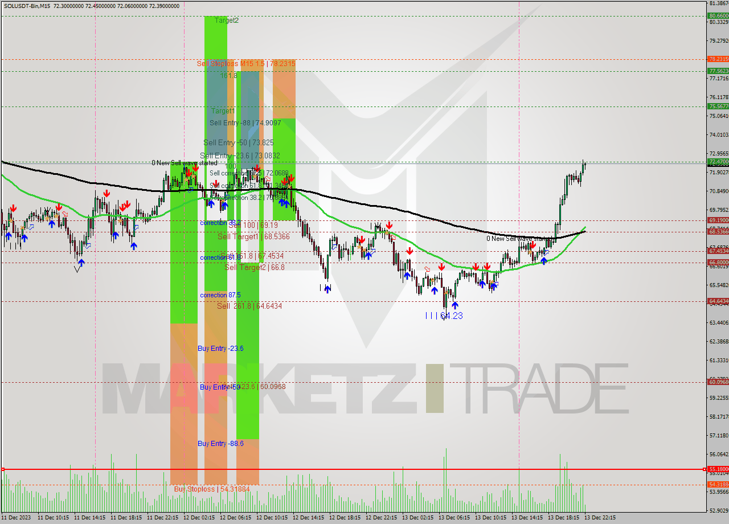This screenshot has width=729, height=524.
Task: Click the 'Buy Stoploss | 54.31884' label
Action: tap(212, 489)
